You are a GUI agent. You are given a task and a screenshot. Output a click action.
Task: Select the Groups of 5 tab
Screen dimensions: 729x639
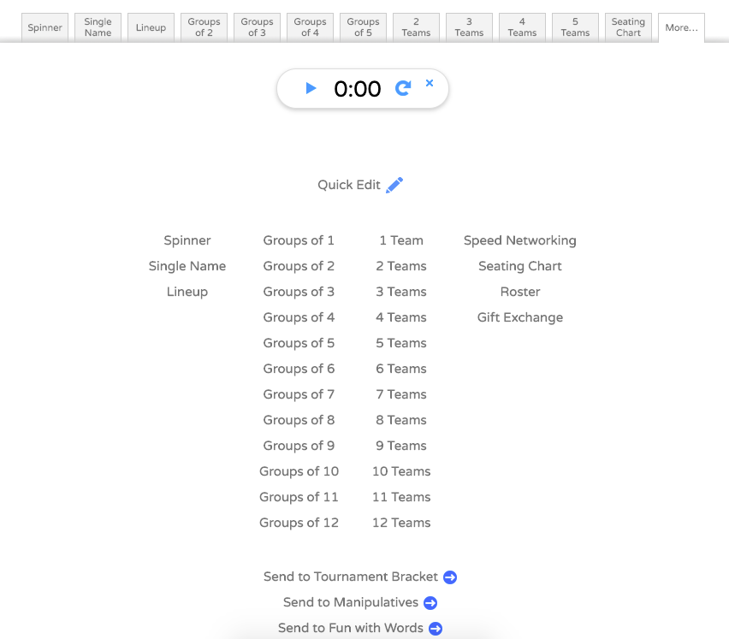tap(363, 27)
